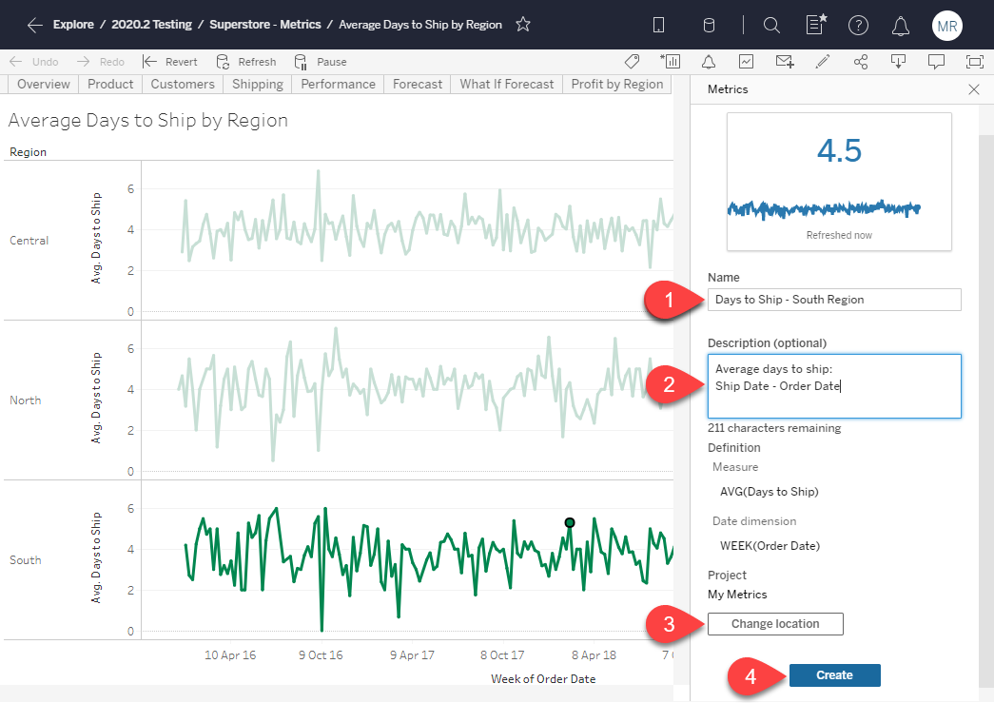Open the help question mark icon

(x=858, y=26)
